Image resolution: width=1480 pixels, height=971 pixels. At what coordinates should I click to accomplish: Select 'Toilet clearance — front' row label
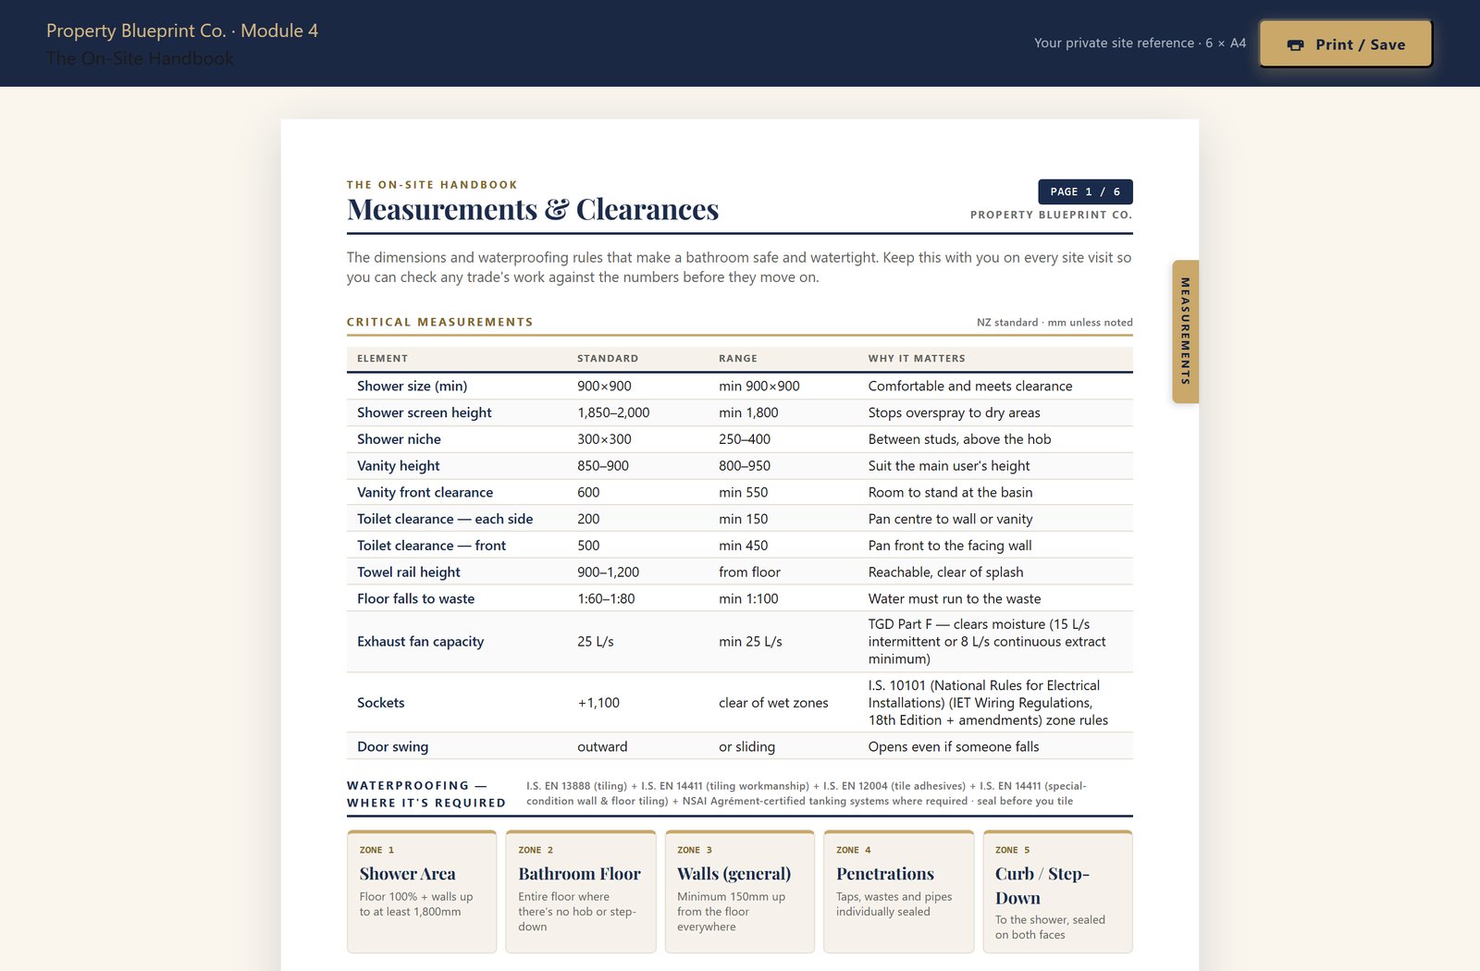pyautogui.click(x=432, y=547)
